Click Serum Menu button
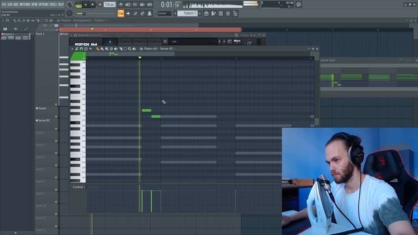The image size is (418, 235). 237,41
